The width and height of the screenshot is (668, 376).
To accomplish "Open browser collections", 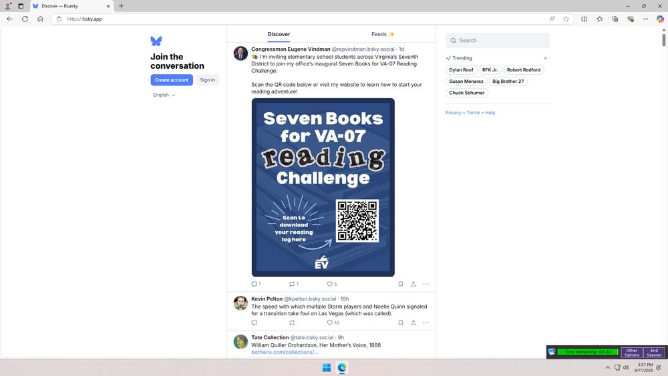I will point(615,19).
